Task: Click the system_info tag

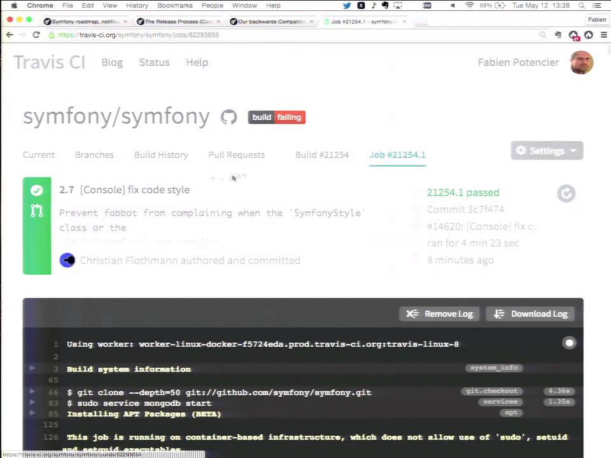Action: [x=494, y=368]
